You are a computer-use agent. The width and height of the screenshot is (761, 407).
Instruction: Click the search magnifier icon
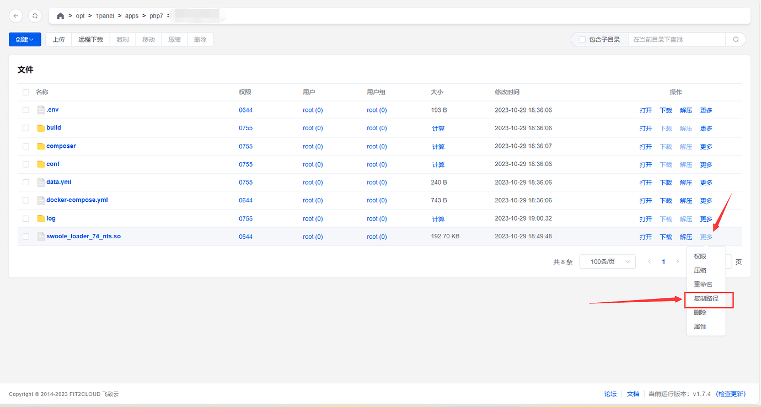point(736,39)
